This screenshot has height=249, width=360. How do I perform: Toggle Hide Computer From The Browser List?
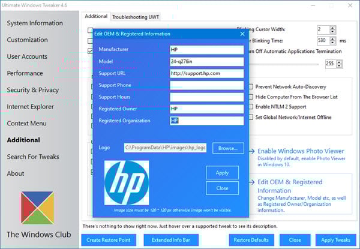point(251,97)
